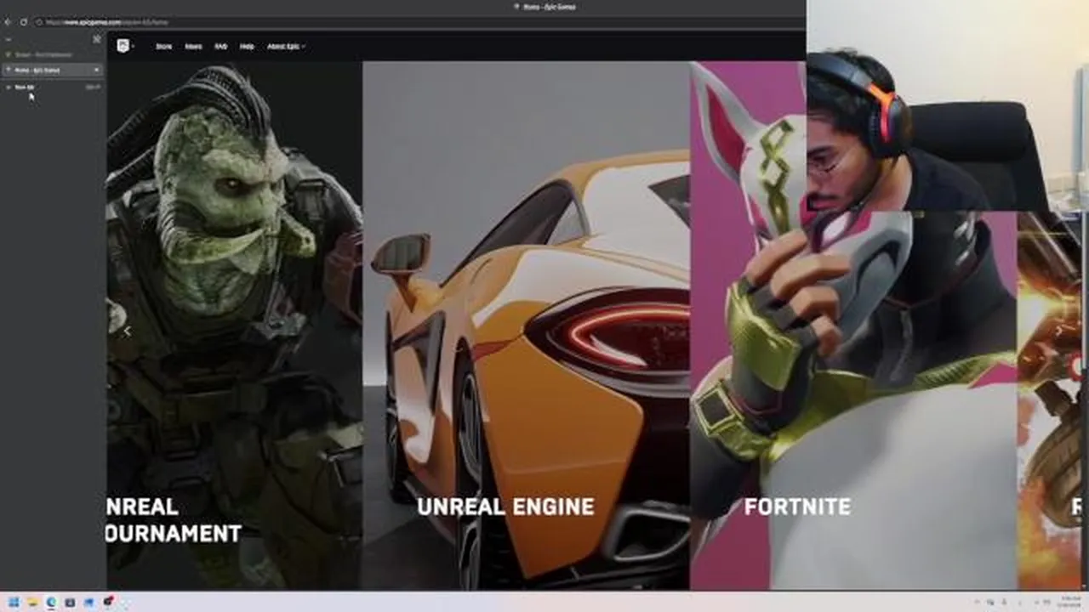This screenshot has height=612, width=1089.
Task: Click the Edge browser taskbar icon
Action: [x=51, y=602]
